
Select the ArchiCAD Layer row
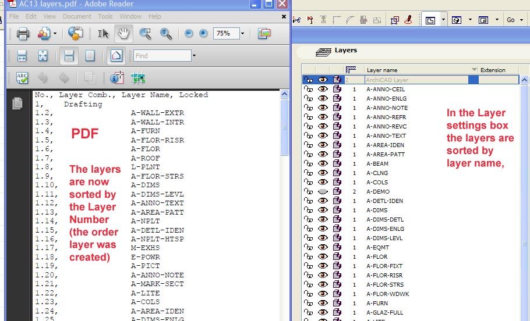tap(411, 80)
